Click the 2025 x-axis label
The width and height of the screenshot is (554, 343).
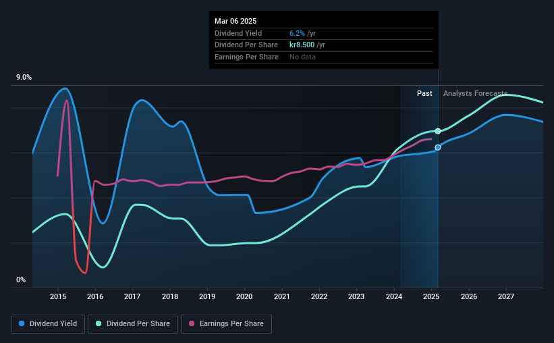point(431,296)
